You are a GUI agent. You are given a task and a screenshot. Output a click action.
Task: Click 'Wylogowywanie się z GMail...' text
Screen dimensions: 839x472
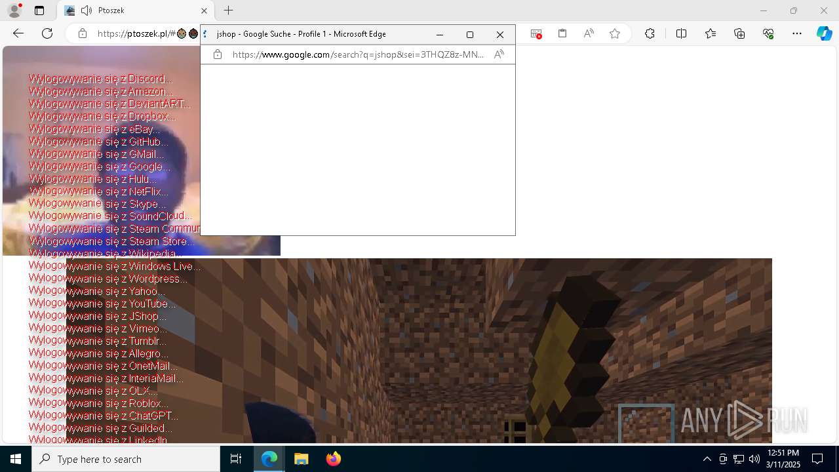96,154
